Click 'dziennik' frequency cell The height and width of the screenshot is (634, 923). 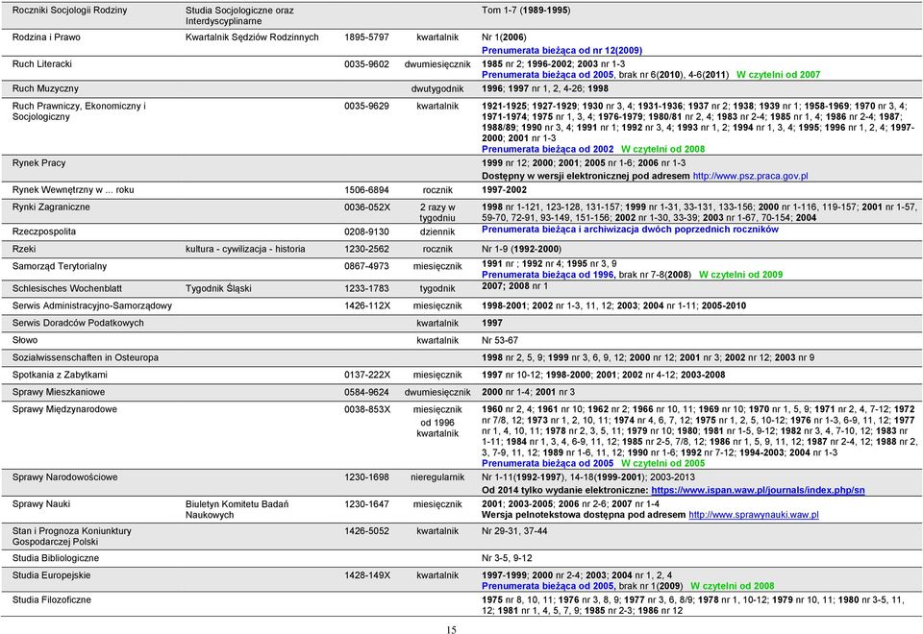[x=437, y=232]
